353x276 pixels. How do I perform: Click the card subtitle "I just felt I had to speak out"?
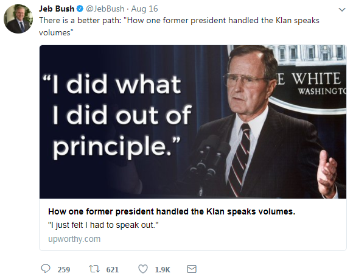[x=103, y=225]
